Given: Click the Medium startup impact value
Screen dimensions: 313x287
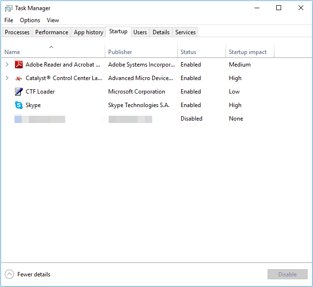Looking at the screenshot, I should 240,64.
